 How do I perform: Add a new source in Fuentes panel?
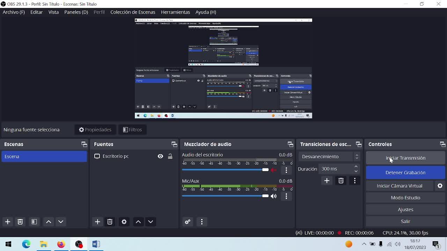click(97, 222)
